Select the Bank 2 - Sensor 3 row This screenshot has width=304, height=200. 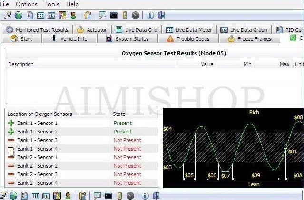(x=81, y=174)
